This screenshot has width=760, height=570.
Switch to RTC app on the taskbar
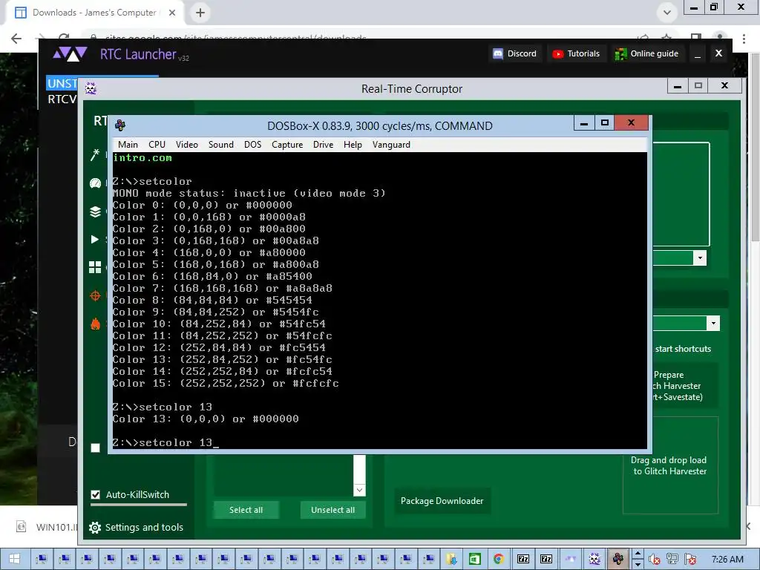pos(594,559)
